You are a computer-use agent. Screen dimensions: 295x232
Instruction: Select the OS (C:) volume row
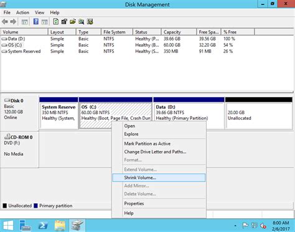tap(128, 45)
